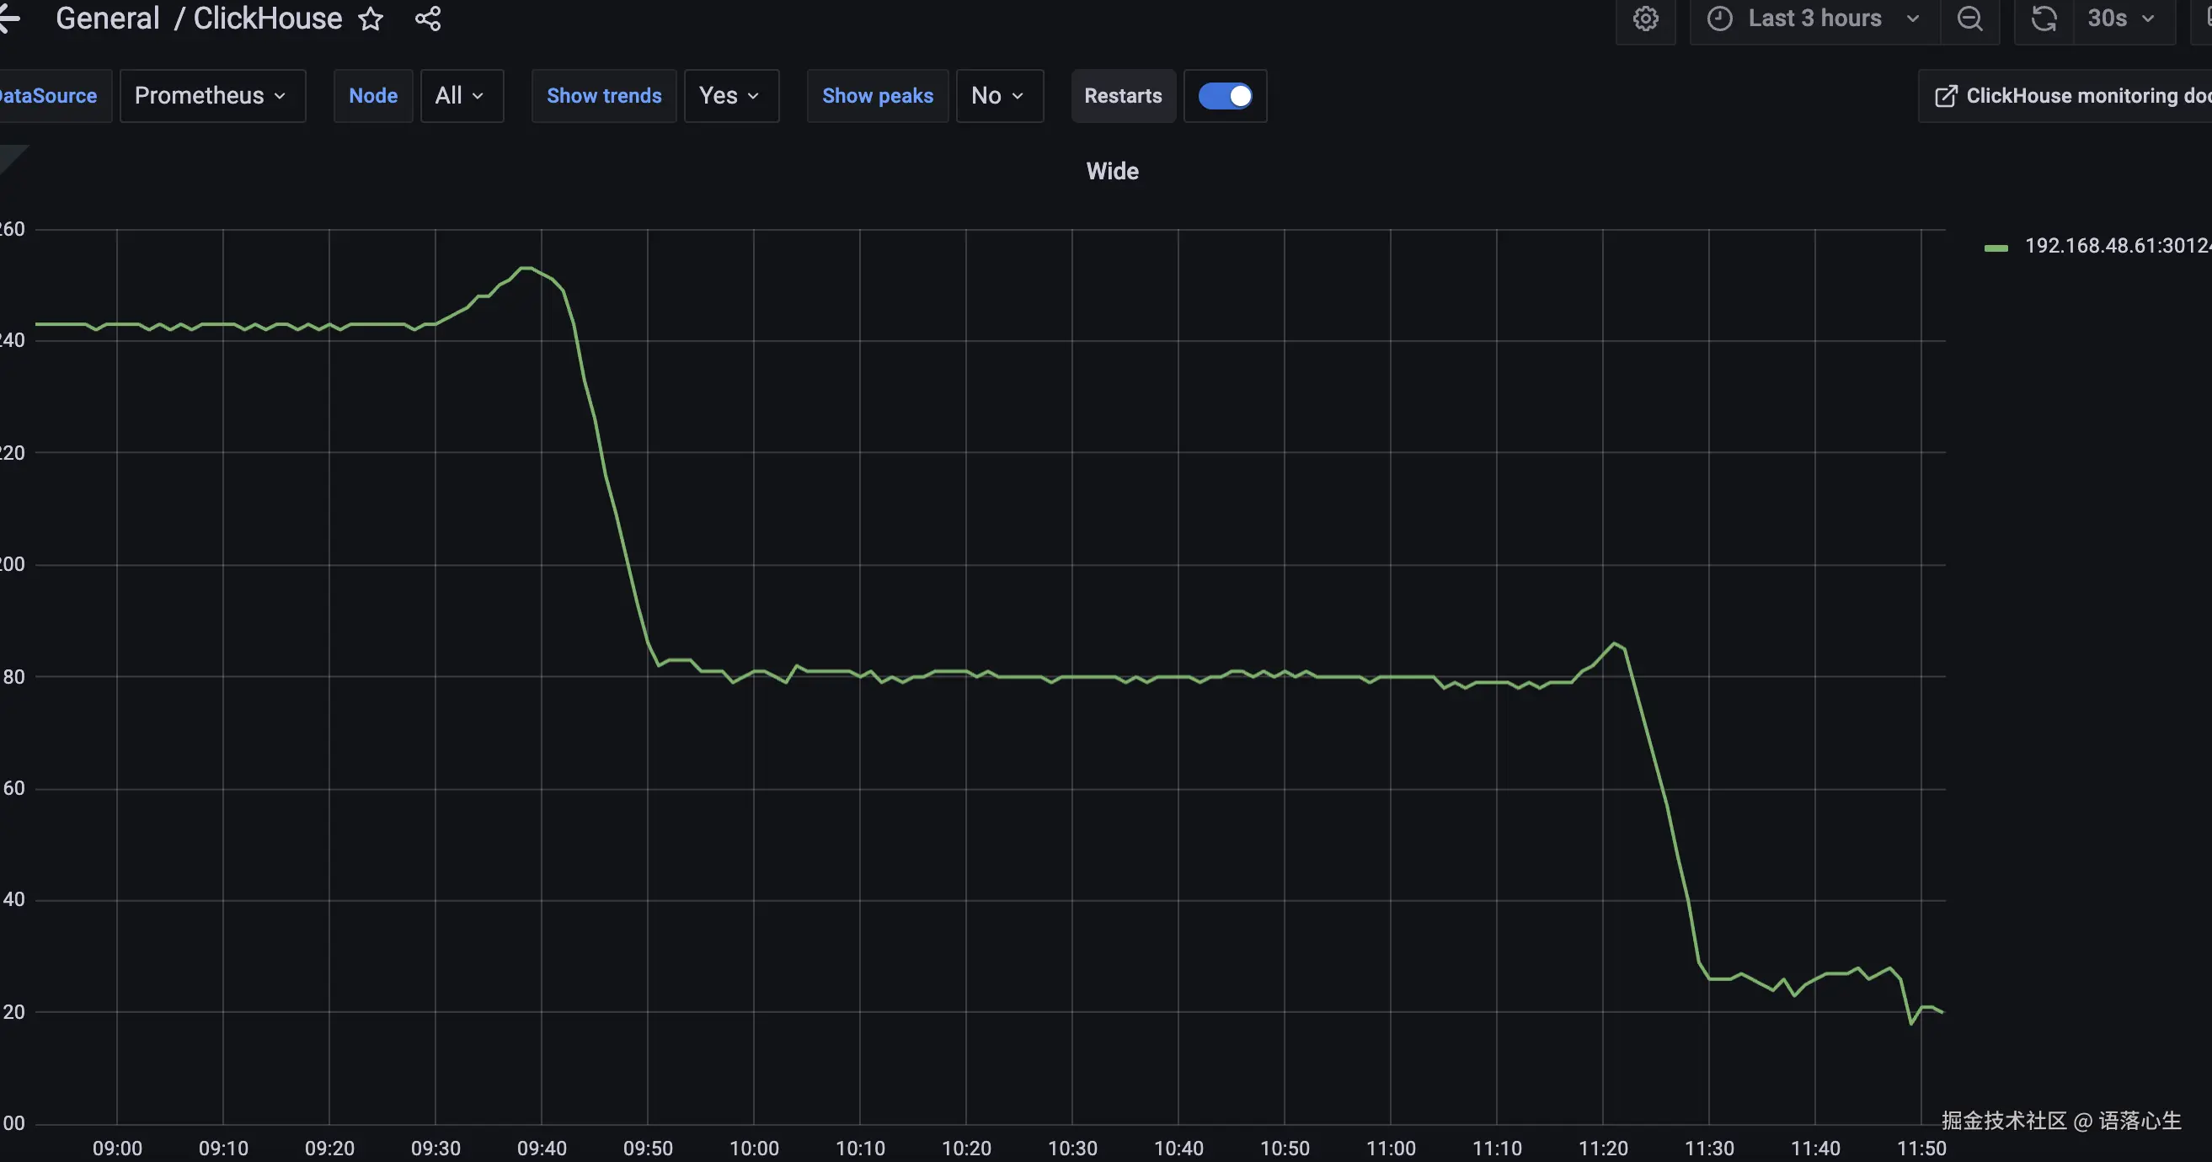This screenshot has height=1162, width=2212.
Task: Toggle the 192.168.48.61 legend series
Action: [2116, 247]
